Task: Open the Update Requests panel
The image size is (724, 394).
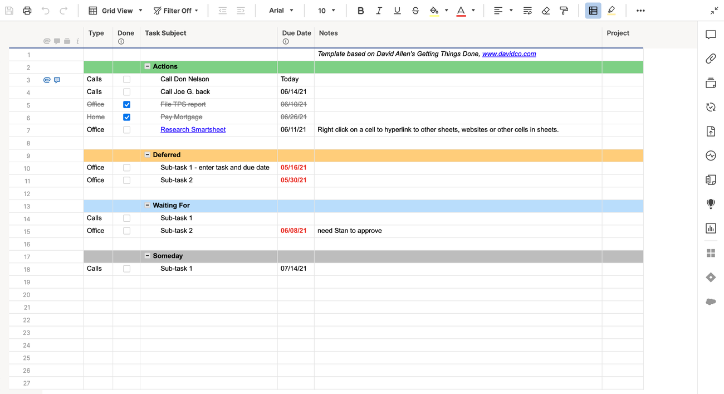Action: click(711, 106)
